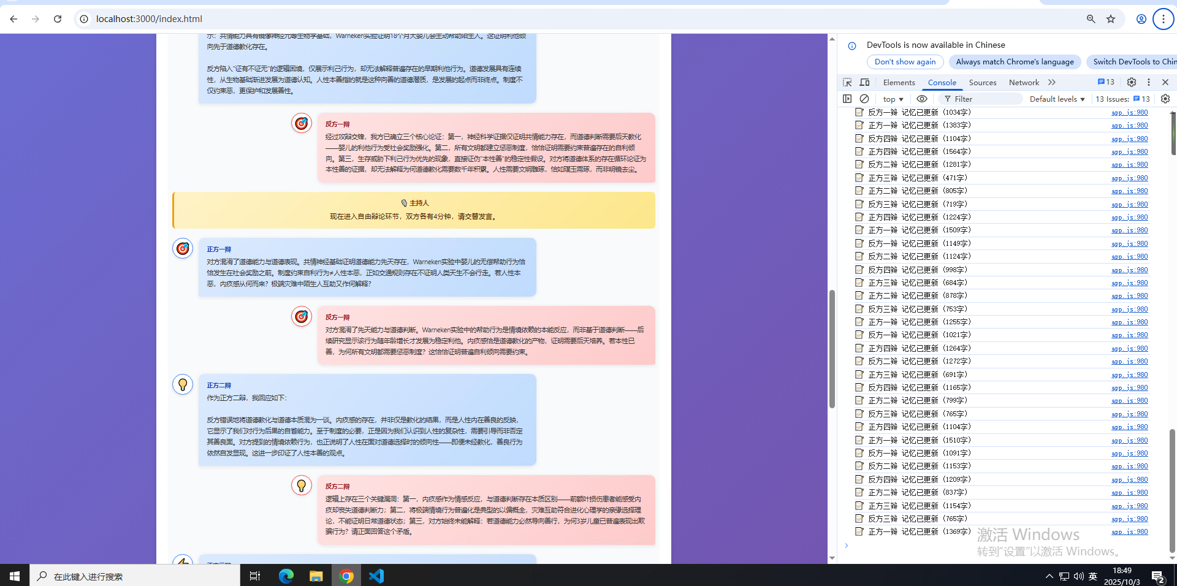Open Visual Studio Code from taskbar

376,576
